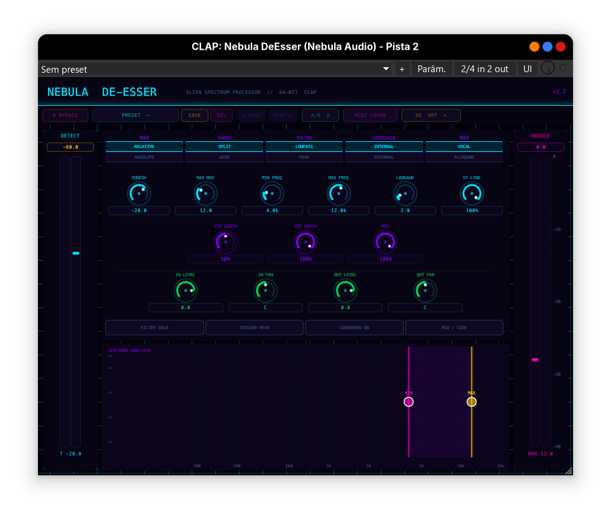611x517 pixels.
Task: Click the MIDI LEARN button
Action: pyautogui.click(x=370, y=115)
